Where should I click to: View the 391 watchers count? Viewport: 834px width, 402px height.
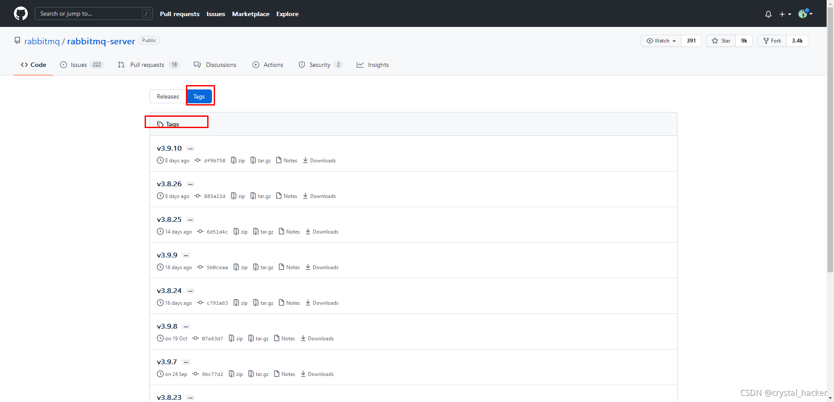coord(691,41)
